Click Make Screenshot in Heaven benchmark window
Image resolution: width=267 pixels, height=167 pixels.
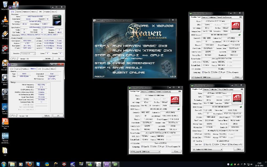[x=133, y=63]
